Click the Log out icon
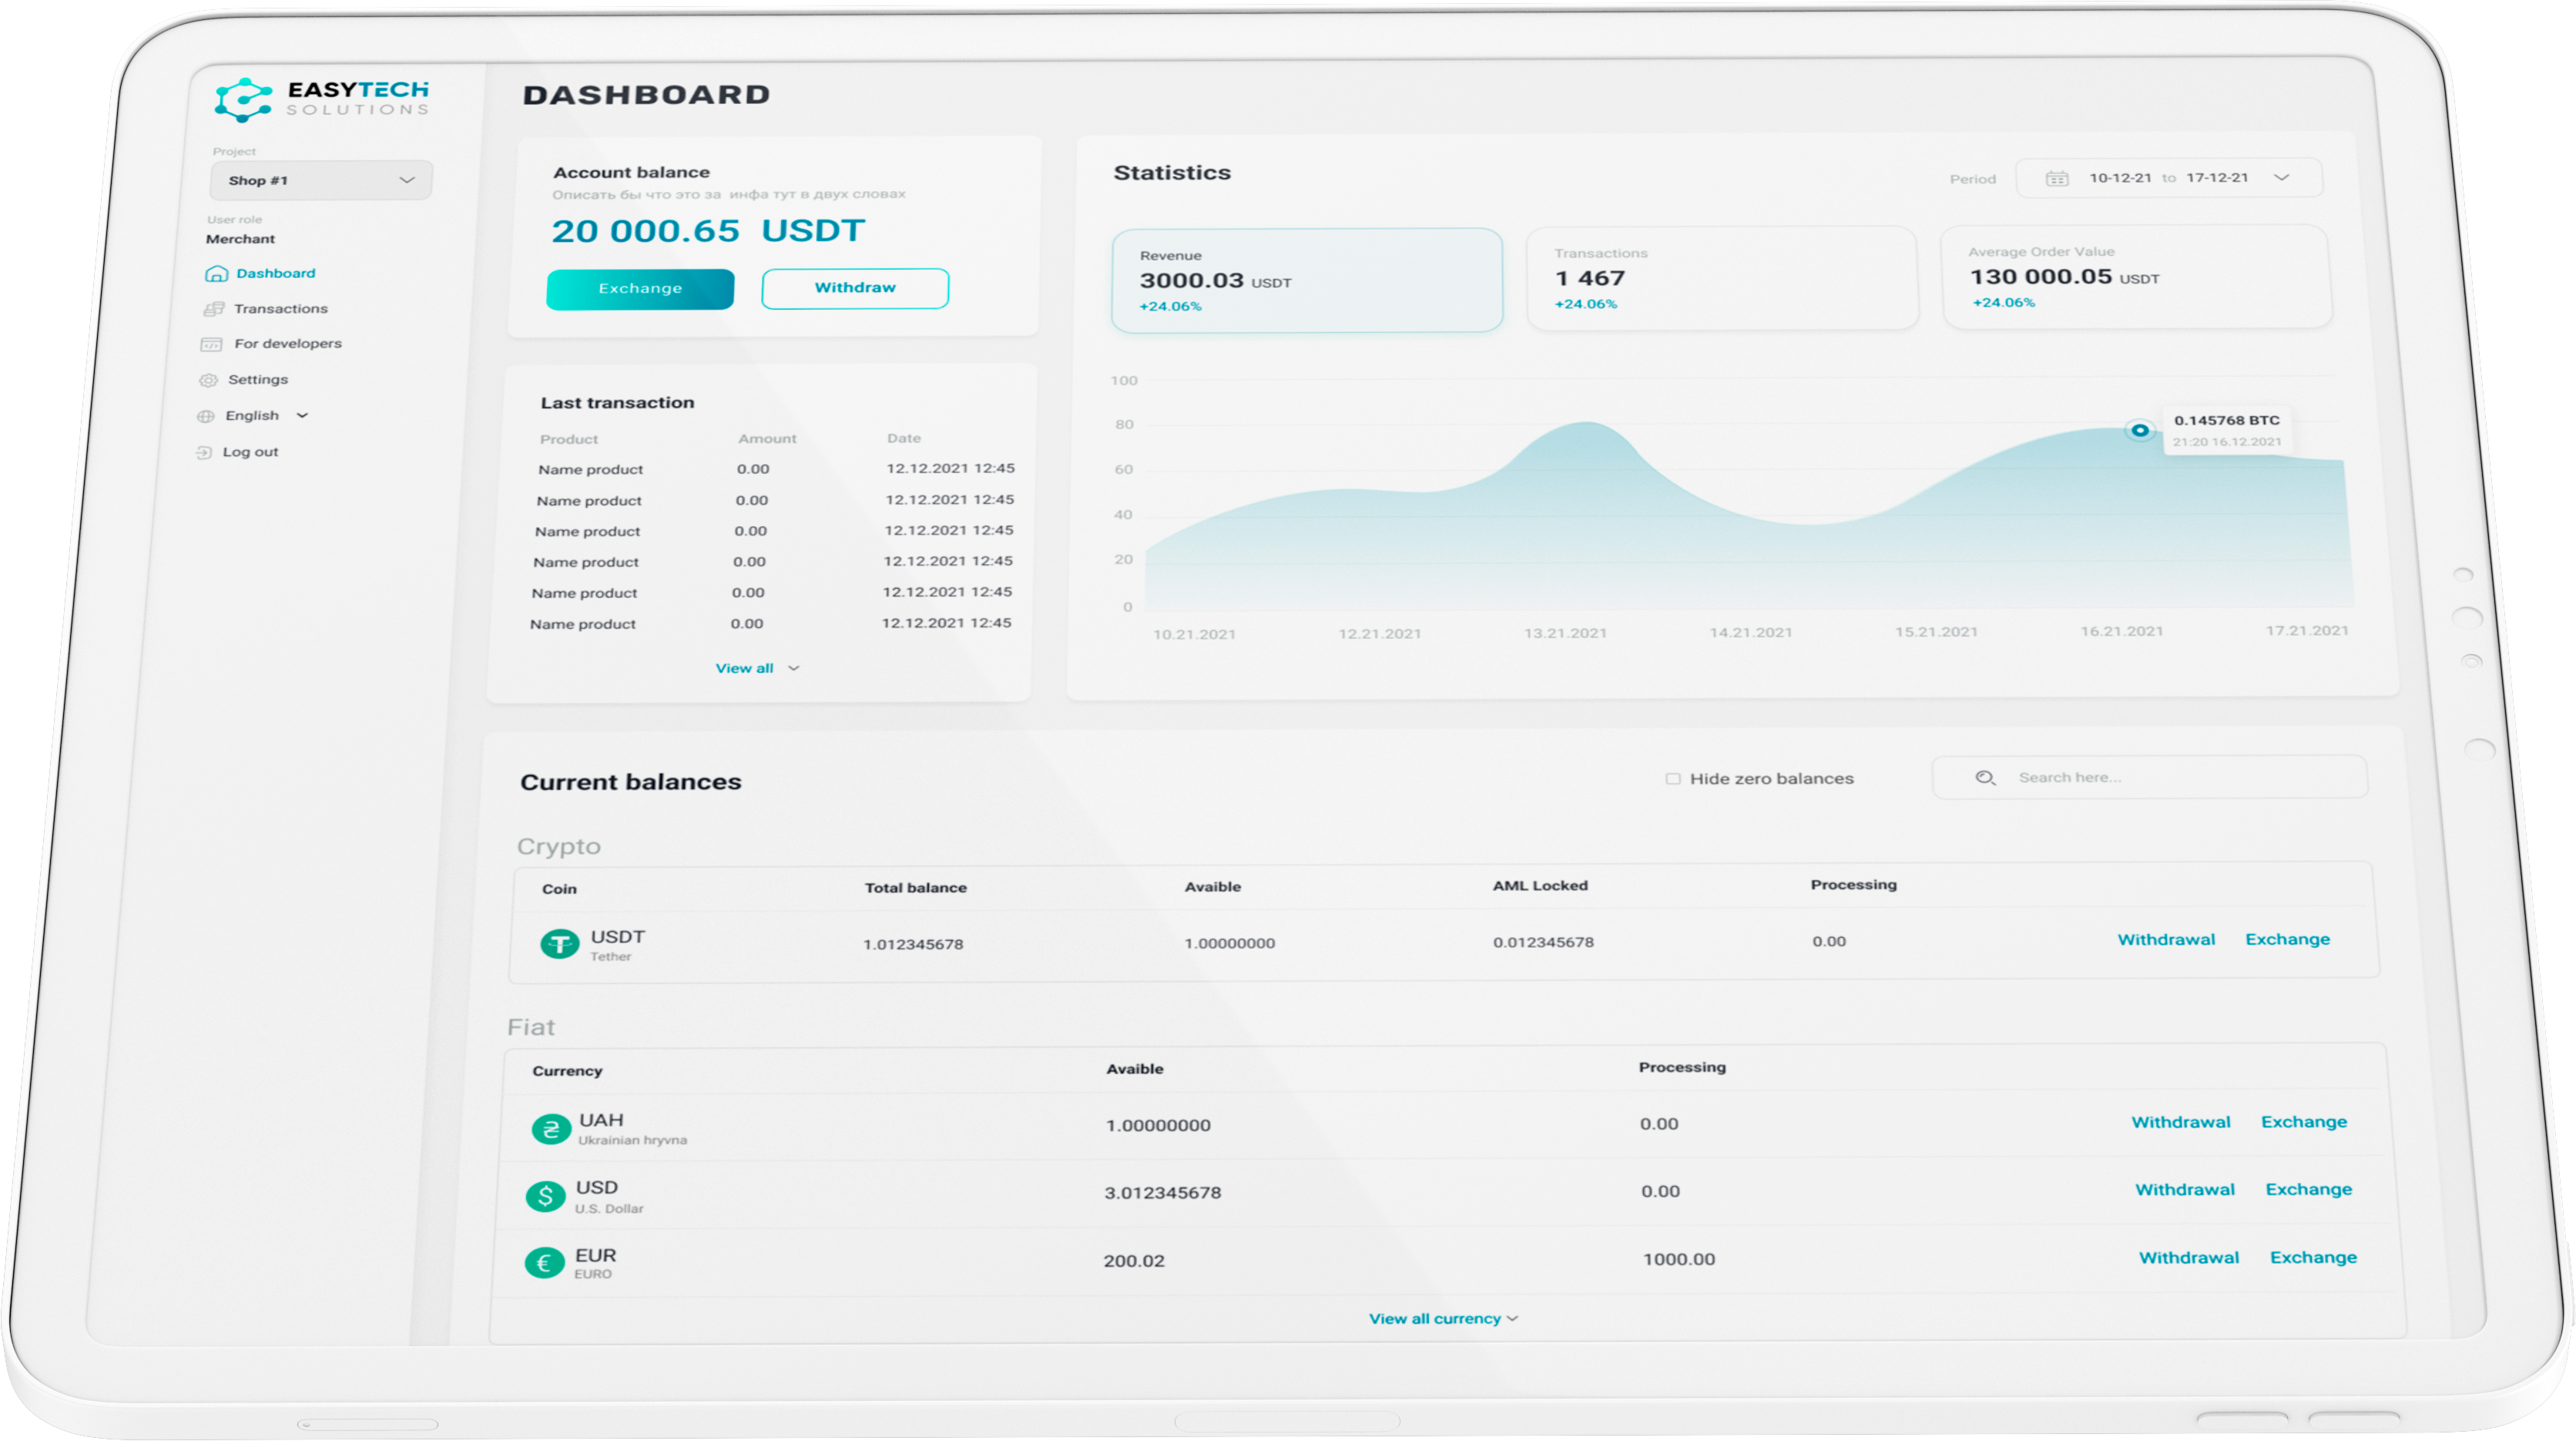This screenshot has width=2576, height=1441. tap(204, 453)
